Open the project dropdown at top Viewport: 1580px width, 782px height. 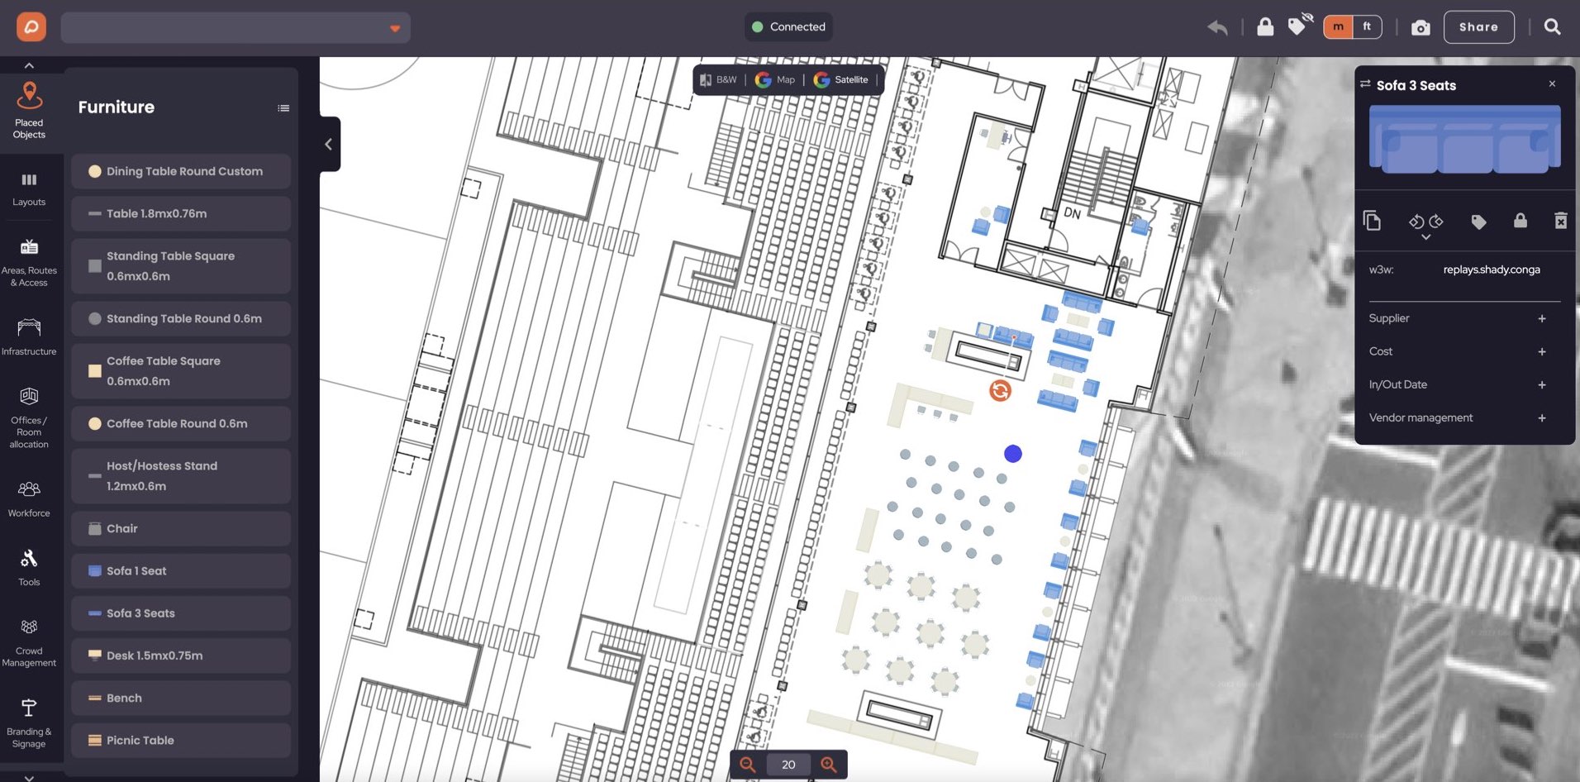point(236,27)
